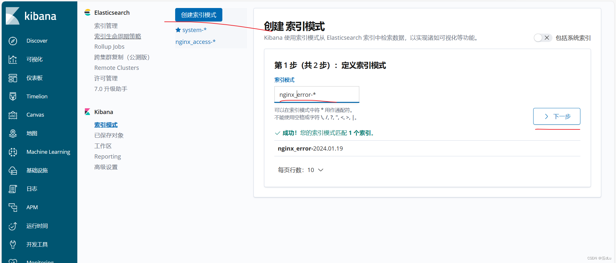Click the Elasticsearch section logo icon

[x=87, y=12]
